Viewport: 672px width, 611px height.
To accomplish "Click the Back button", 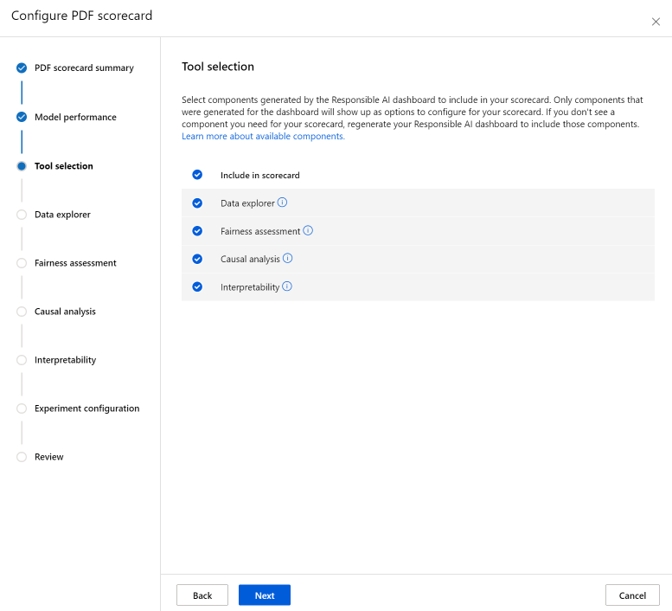I will (202, 595).
